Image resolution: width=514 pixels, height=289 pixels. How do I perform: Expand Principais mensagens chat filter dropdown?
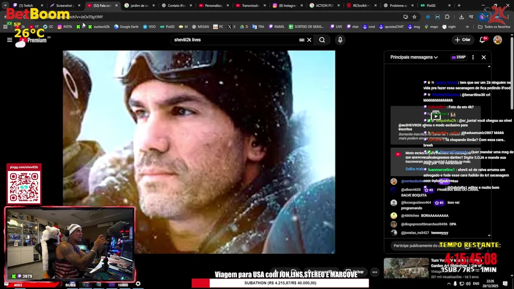(414, 57)
